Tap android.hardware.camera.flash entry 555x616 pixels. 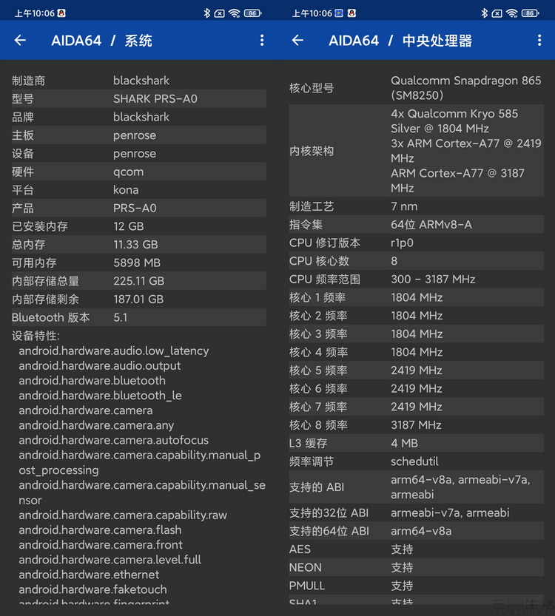(100, 530)
